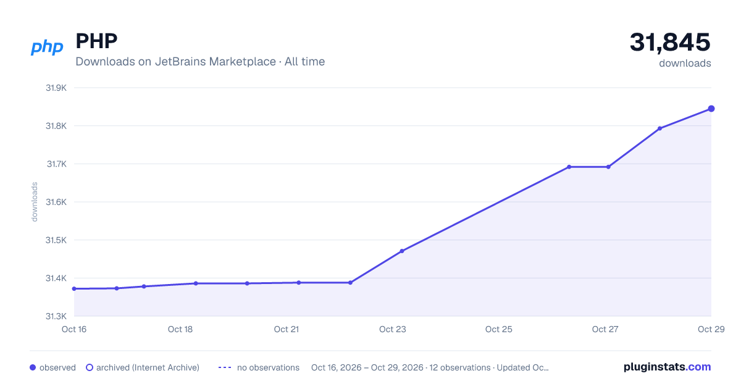Click the Downloads on JetBrains Marketplace subtitle
This screenshot has height=389, width=741.
200,62
